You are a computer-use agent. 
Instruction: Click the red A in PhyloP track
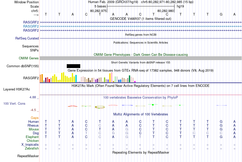(x=73, y=106)
